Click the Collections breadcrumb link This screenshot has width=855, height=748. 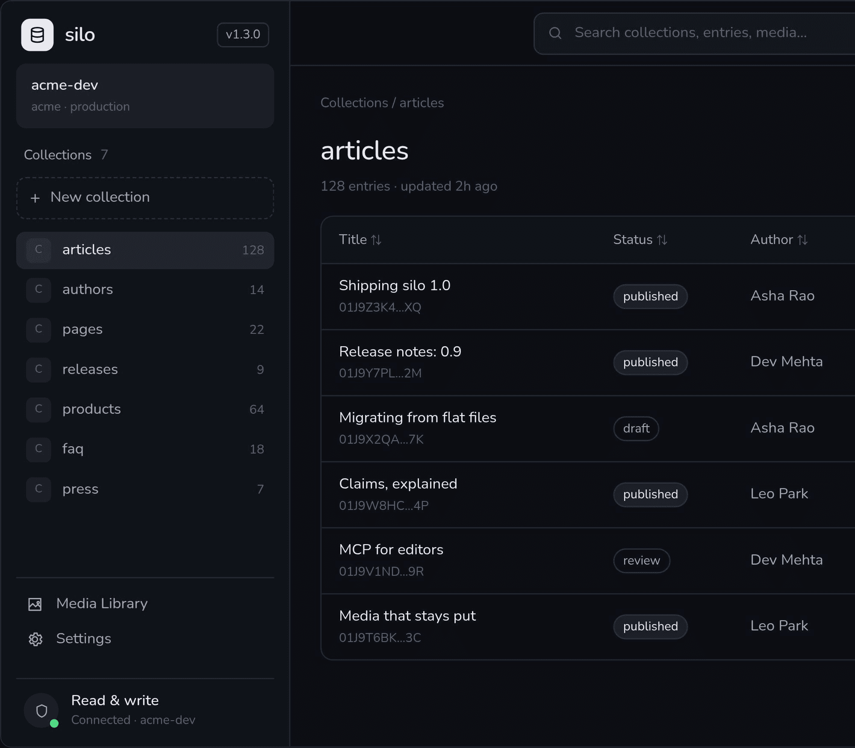[x=354, y=103]
